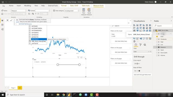The image size is (173, 97).
Task: Switch to the Table tools tab
Action: pyautogui.click(x=86, y=6)
